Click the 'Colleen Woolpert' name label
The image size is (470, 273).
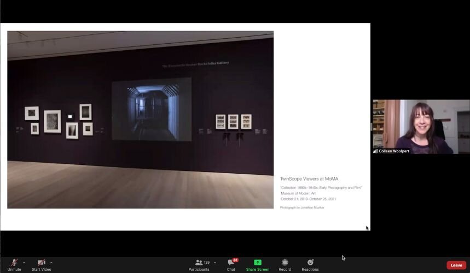click(393, 151)
